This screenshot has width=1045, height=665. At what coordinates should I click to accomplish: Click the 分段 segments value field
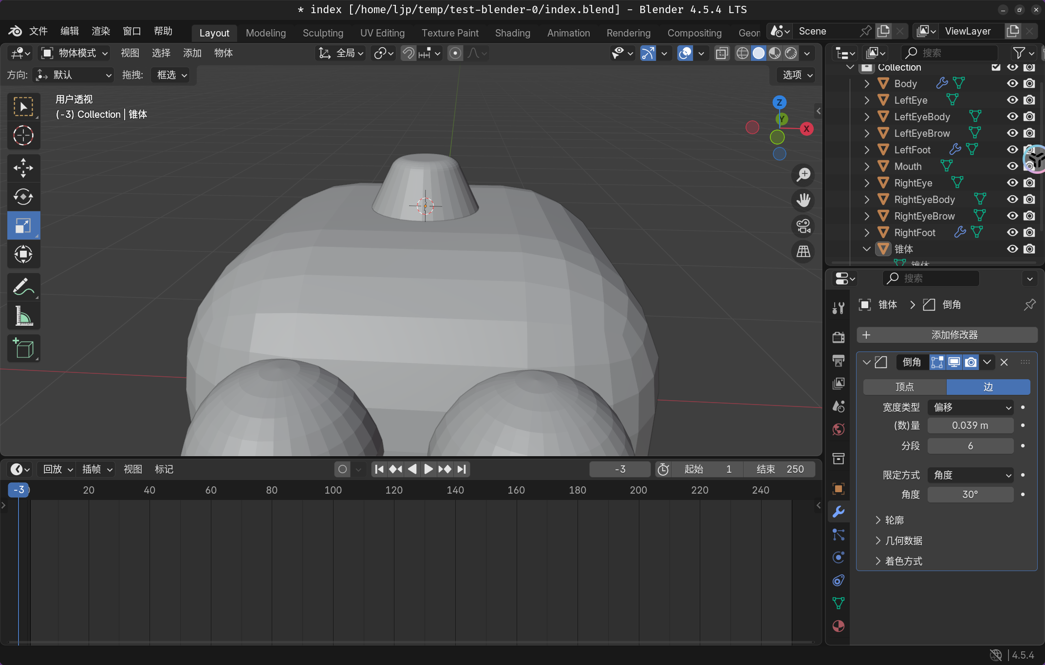click(970, 446)
